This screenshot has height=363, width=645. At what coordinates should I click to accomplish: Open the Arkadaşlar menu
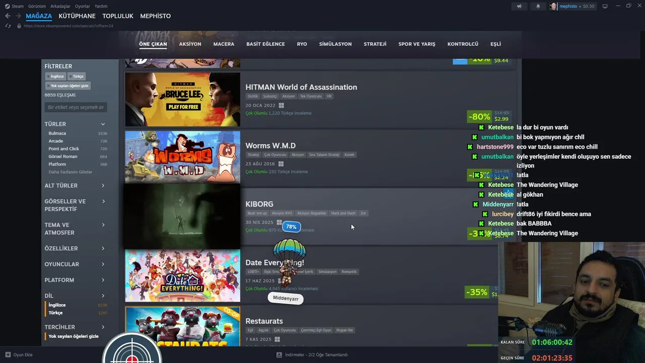60,6
